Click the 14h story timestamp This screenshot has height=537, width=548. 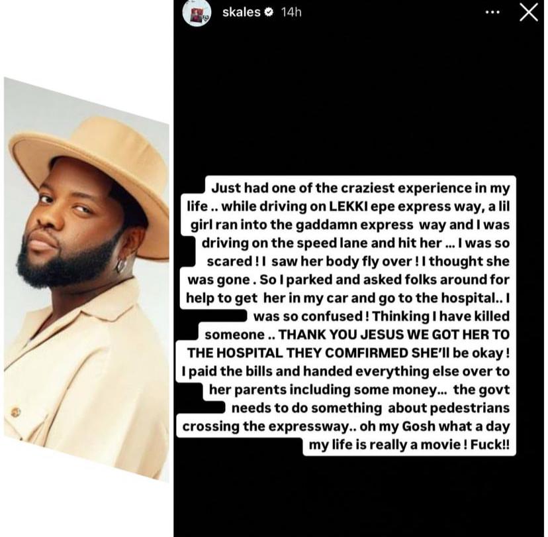click(x=291, y=13)
